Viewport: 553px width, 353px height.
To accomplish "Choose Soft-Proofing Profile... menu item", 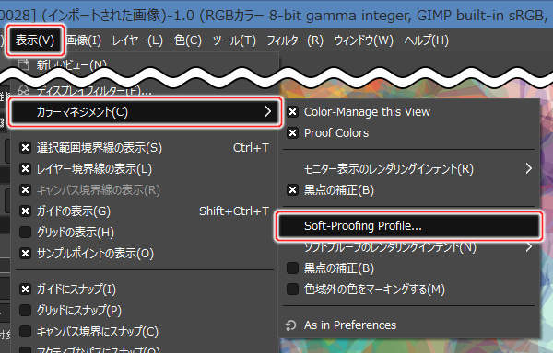I will (x=408, y=226).
